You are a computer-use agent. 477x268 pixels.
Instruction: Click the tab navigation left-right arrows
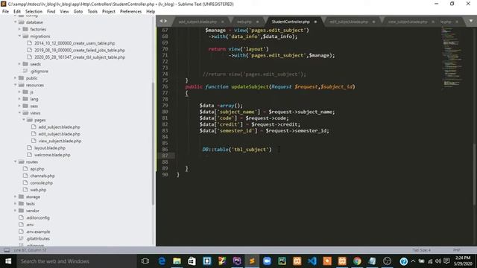[x=163, y=21]
